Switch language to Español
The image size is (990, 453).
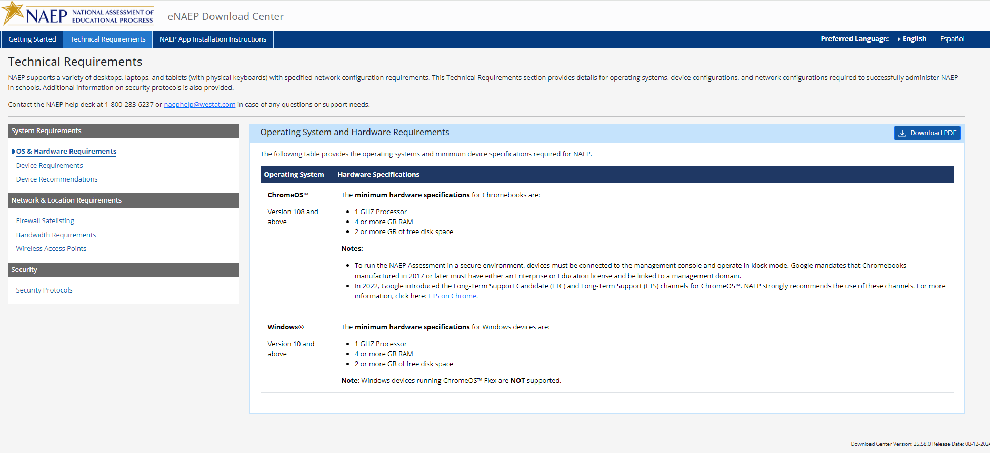point(952,39)
